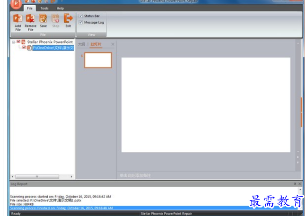This screenshot has height=216, width=307.
Task: Switch to the 大纲 outline tab
Action: [81, 44]
